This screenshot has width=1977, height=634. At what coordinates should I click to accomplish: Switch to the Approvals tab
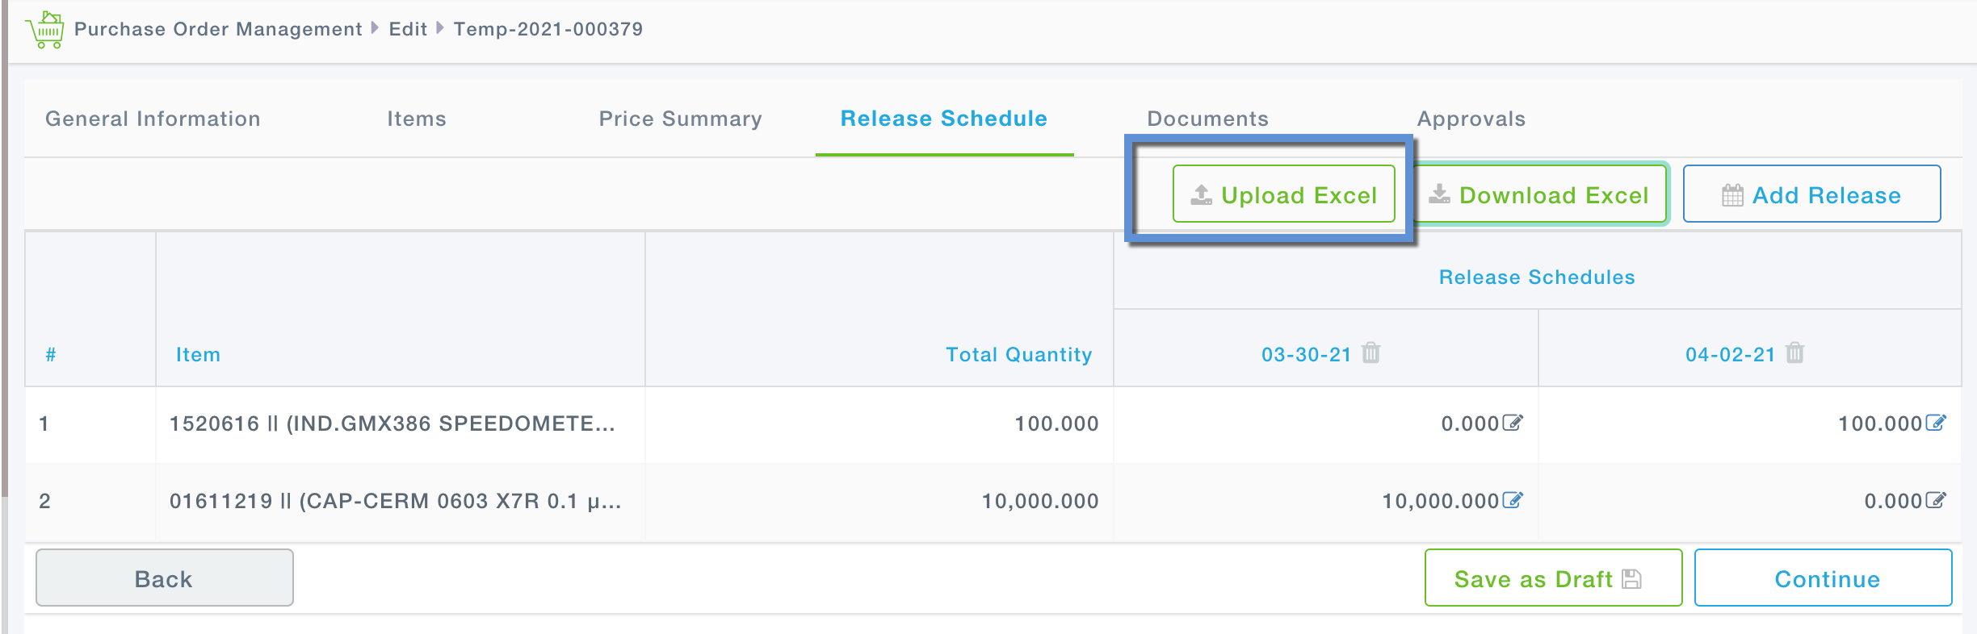pos(1471,119)
